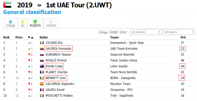Switch to the GC tab with the yellow jersey

pos(22,23)
